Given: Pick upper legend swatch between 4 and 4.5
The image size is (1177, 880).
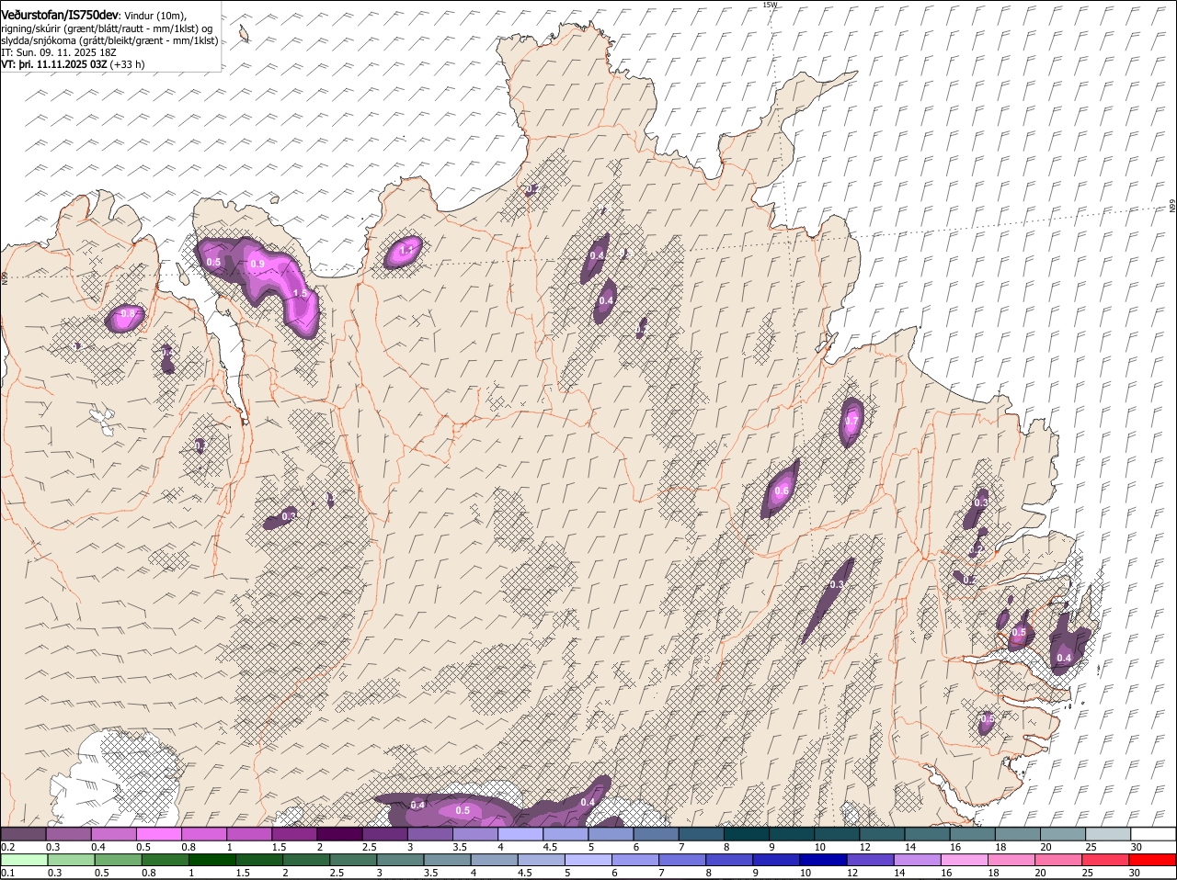Looking at the screenshot, I should pyautogui.click(x=520, y=834).
